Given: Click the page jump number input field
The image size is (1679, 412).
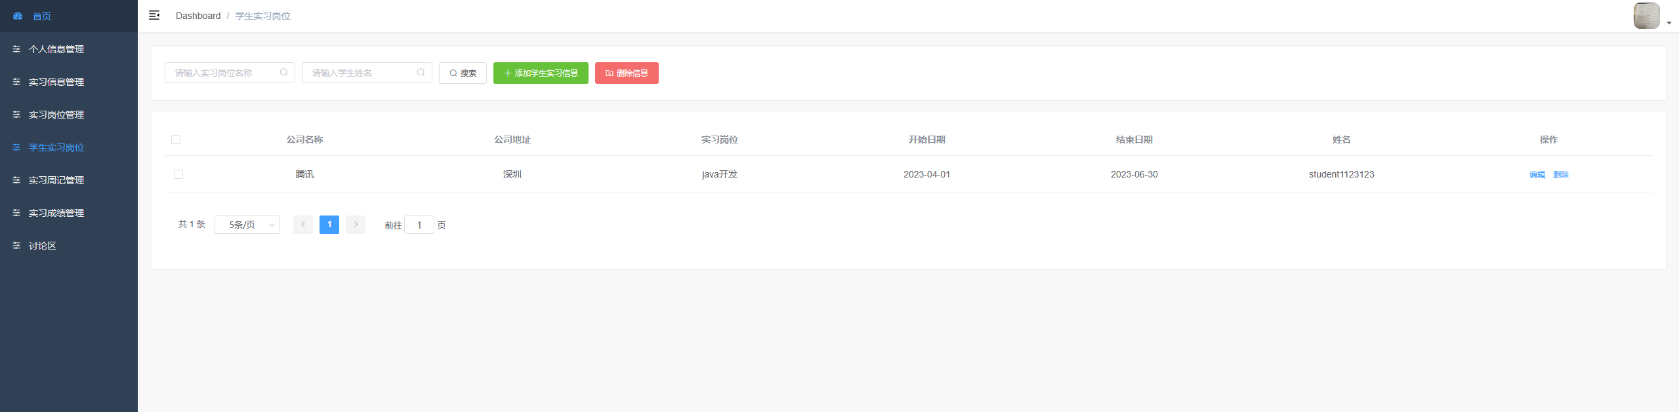Looking at the screenshot, I should 419,225.
